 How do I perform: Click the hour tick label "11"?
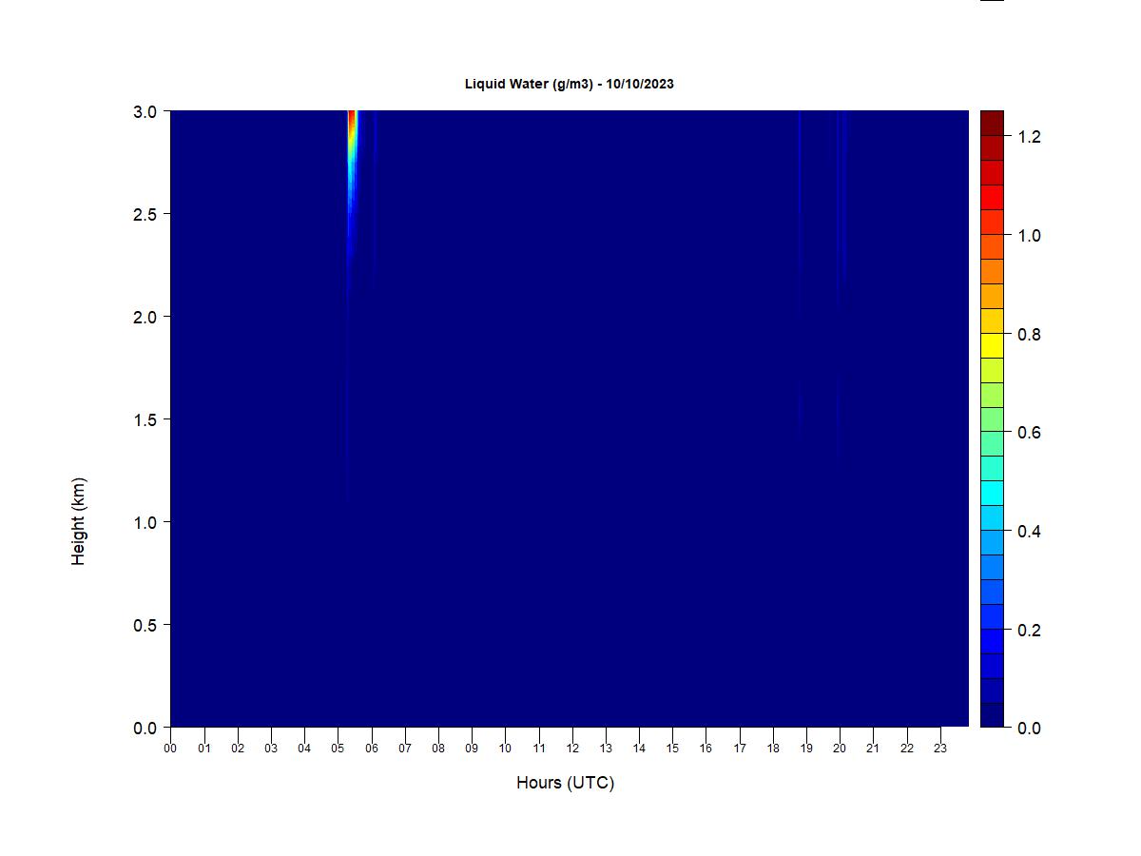538,749
